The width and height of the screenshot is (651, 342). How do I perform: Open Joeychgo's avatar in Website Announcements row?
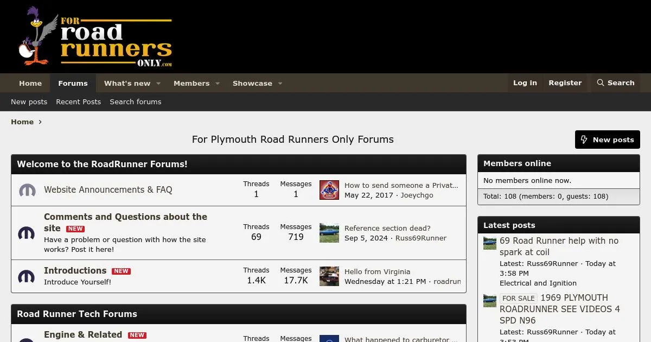click(329, 190)
